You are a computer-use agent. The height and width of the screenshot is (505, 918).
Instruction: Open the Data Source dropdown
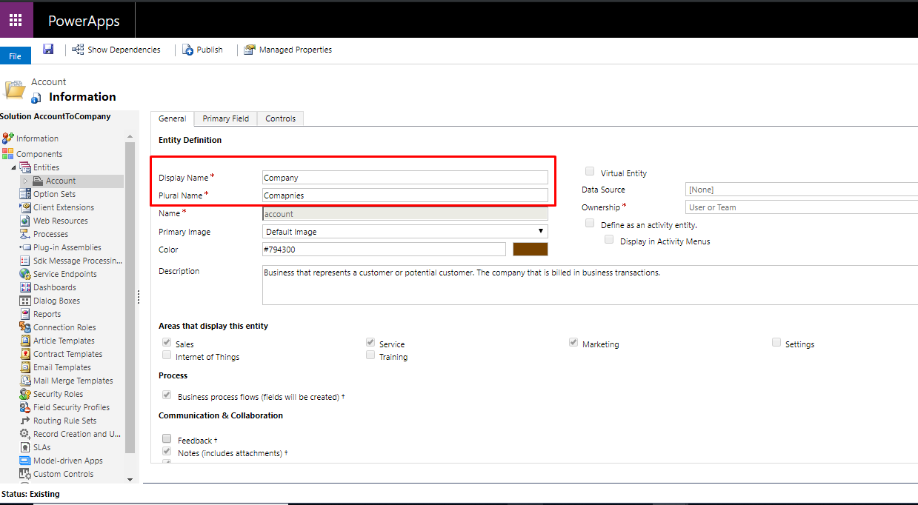click(x=802, y=190)
